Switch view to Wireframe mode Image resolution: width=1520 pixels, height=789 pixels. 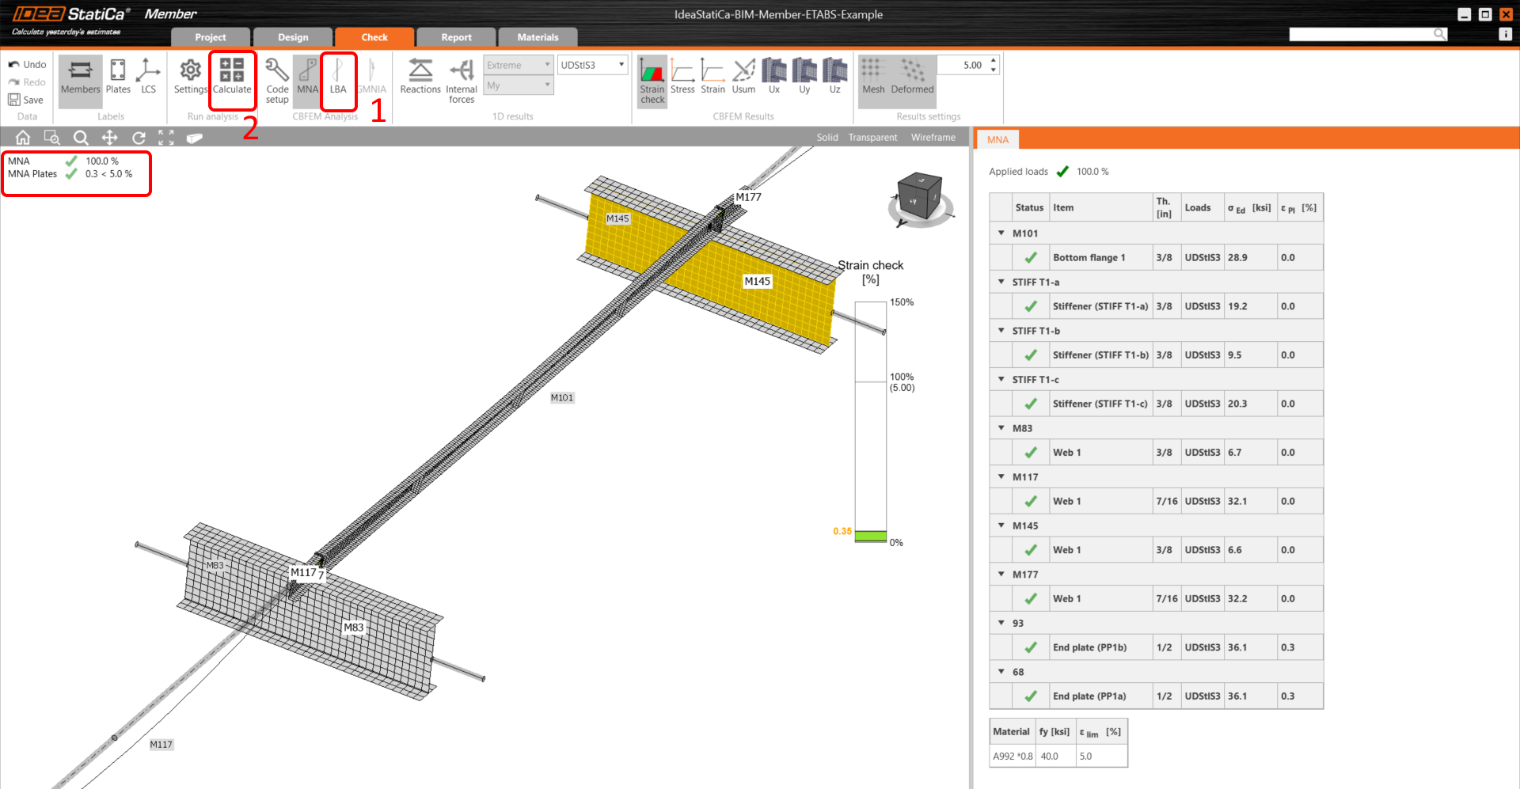[x=933, y=138]
